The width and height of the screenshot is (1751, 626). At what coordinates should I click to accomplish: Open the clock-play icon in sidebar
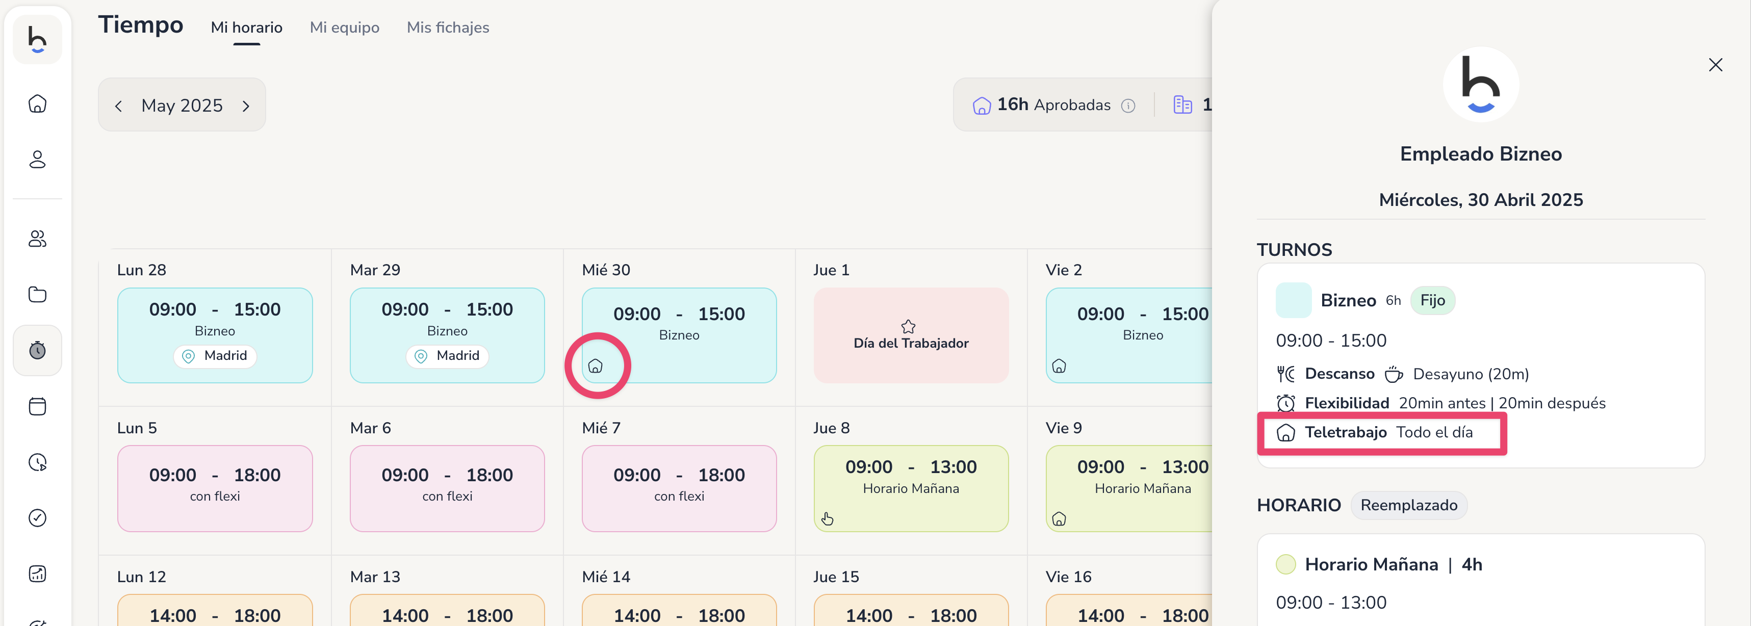[x=37, y=462]
